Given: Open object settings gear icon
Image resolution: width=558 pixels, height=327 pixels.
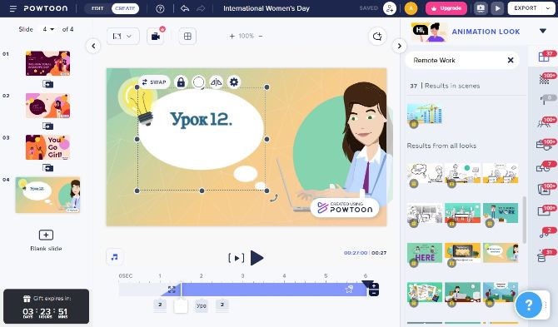Looking at the screenshot, I should click(234, 82).
